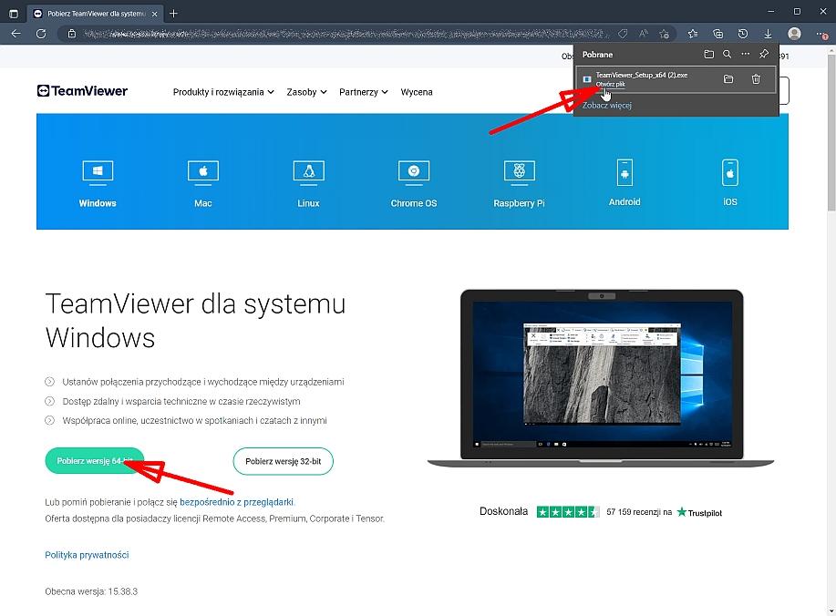836x616 pixels.
Task: Pin the Pobrane downloads panel
Action: point(764,55)
